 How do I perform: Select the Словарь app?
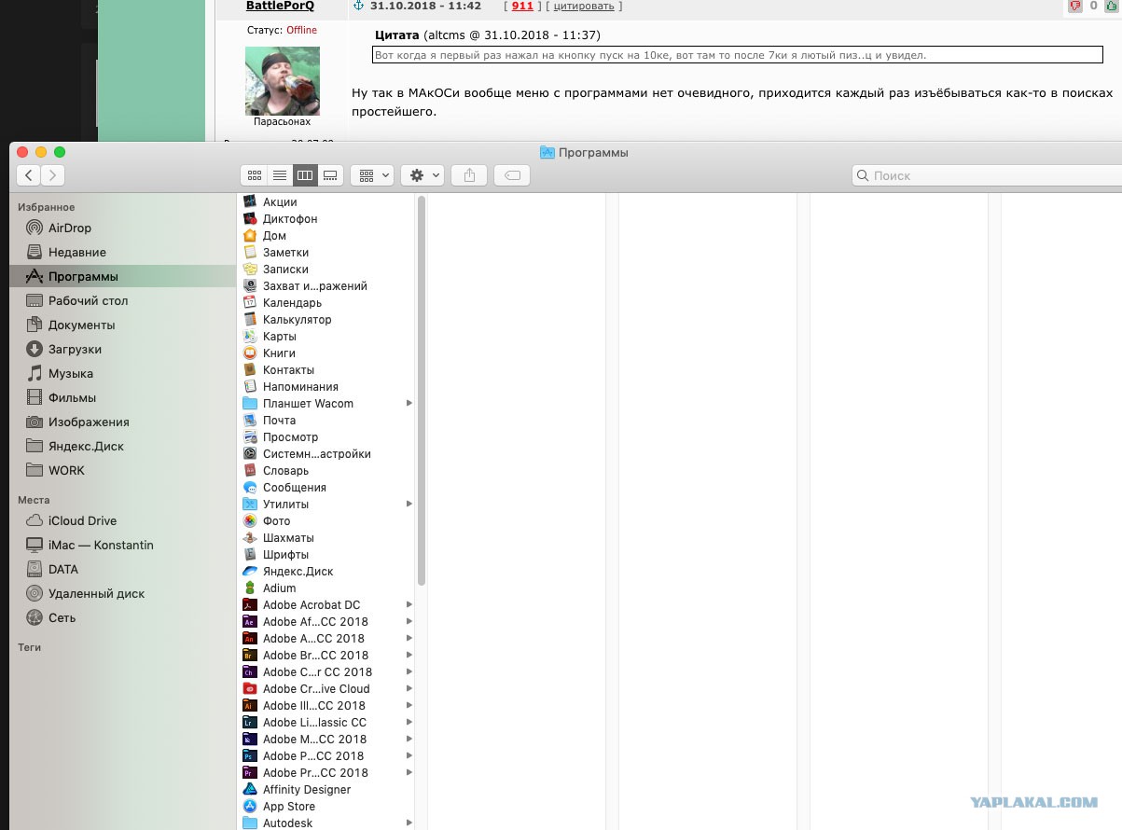click(x=326, y=470)
